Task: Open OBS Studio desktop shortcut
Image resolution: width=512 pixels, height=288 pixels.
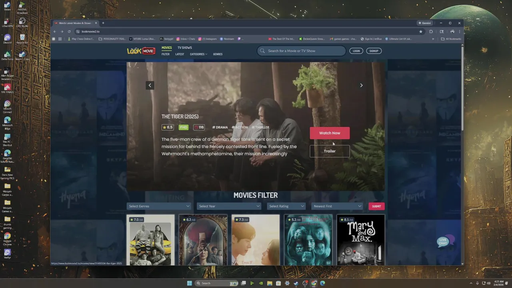Action: pyautogui.click(x=22, y=22)
